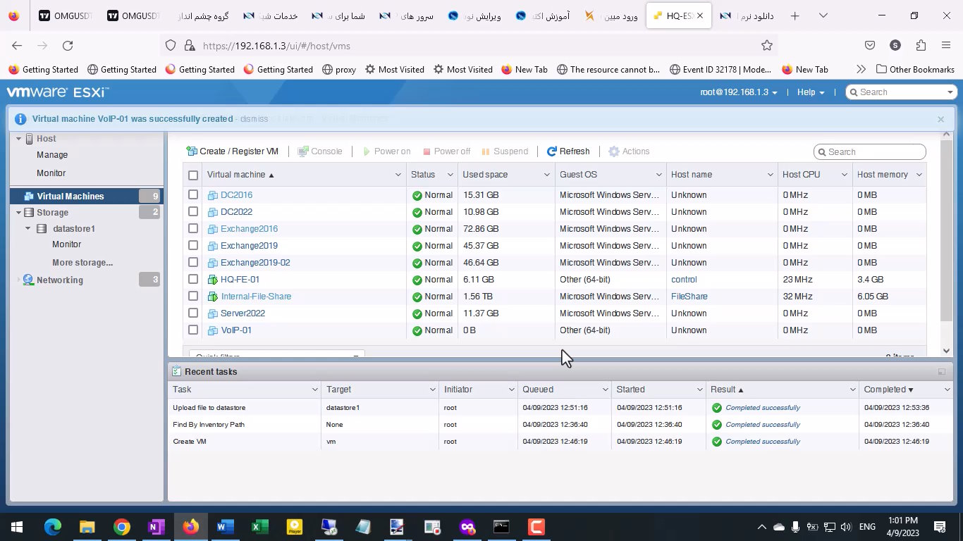Select the Exchange2019-02 row checkbox

[x=193, y=263]
